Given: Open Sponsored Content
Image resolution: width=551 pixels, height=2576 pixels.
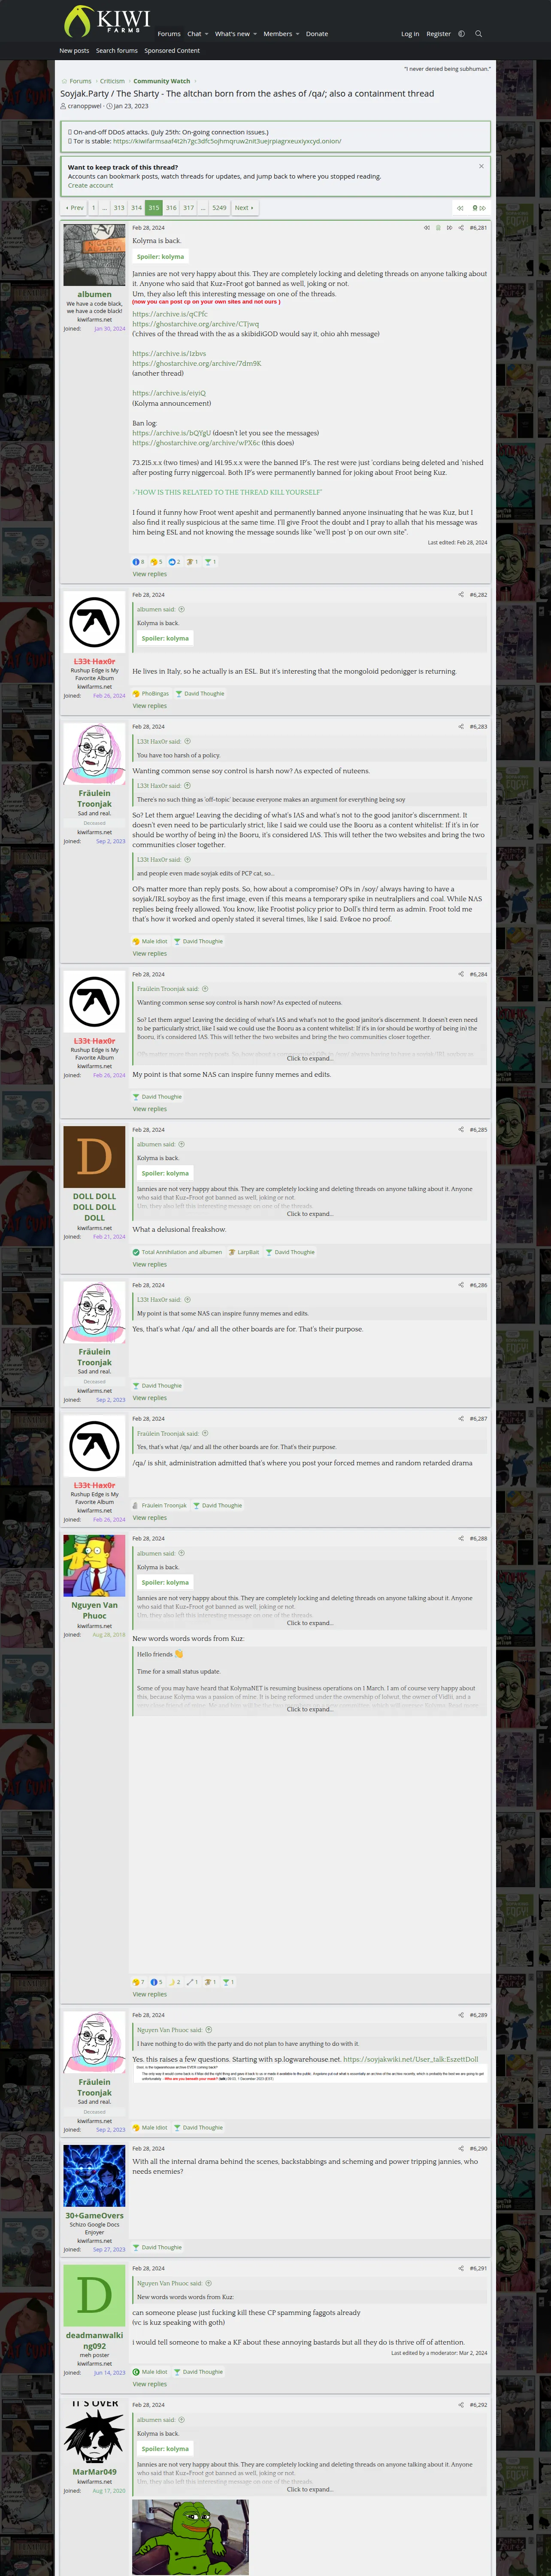Looking at the screenshot, I should click(172, 50).
